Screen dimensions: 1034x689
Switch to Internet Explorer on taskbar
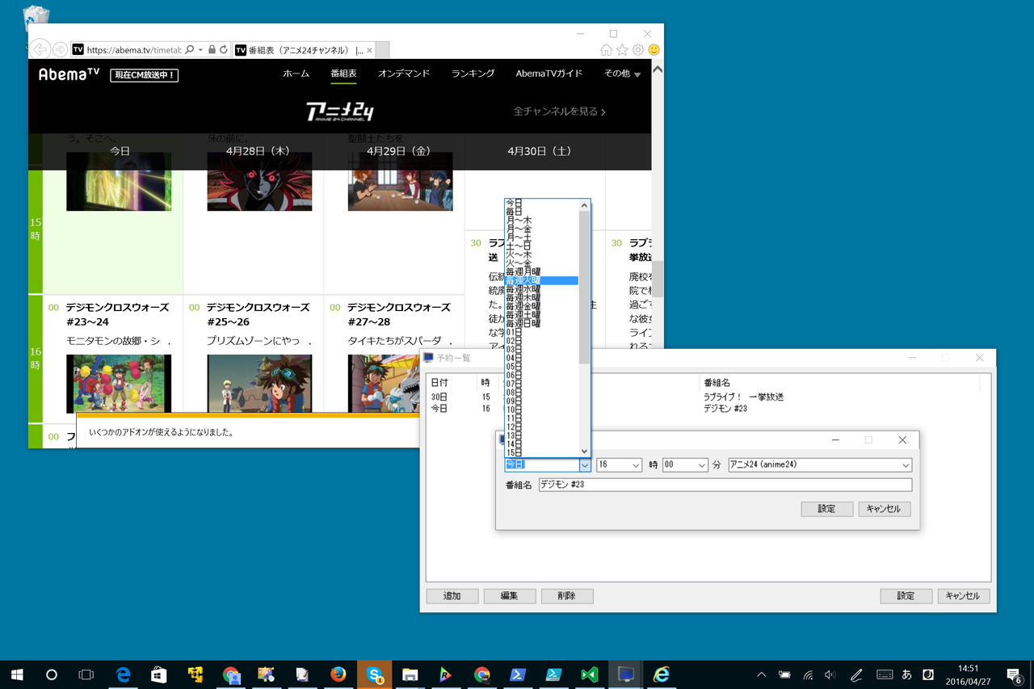coord(662,674)
